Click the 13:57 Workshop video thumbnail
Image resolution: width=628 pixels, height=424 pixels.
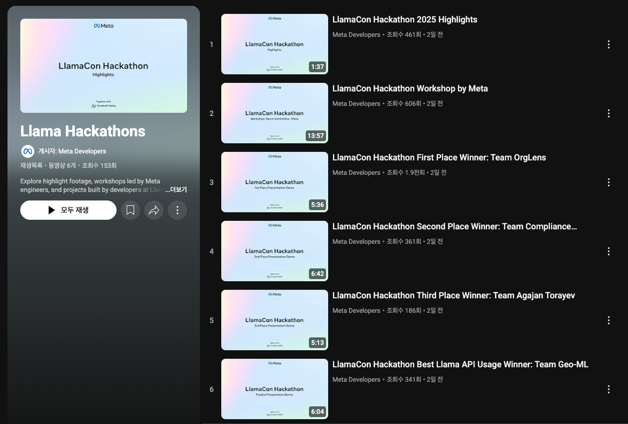click(275, 113)
